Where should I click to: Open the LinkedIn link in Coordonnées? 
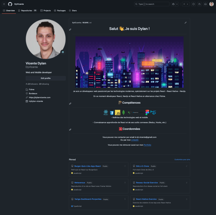[135, 140]
